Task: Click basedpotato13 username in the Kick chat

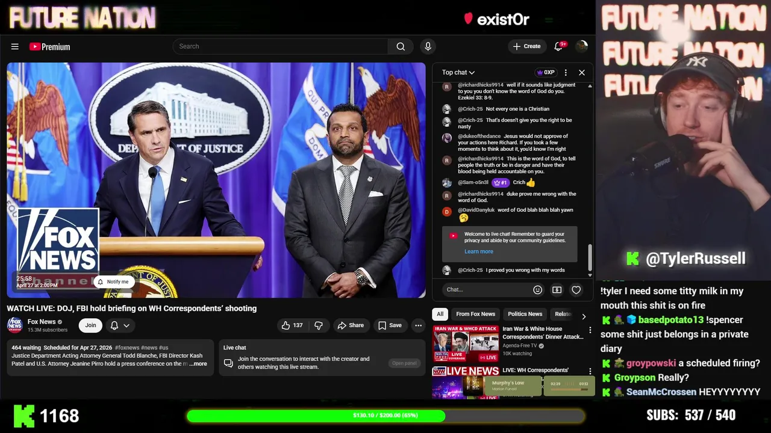Action: [x=670, y=320]
